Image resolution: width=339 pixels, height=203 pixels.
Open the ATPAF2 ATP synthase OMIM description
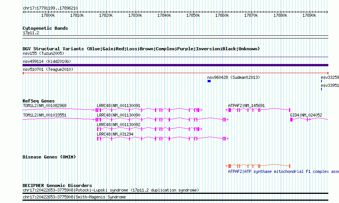click(x=283, y=172)
